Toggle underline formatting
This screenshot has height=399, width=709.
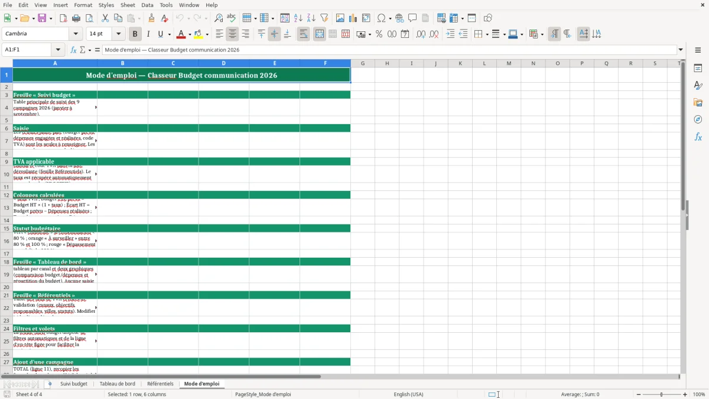click(x=161, y=34)
